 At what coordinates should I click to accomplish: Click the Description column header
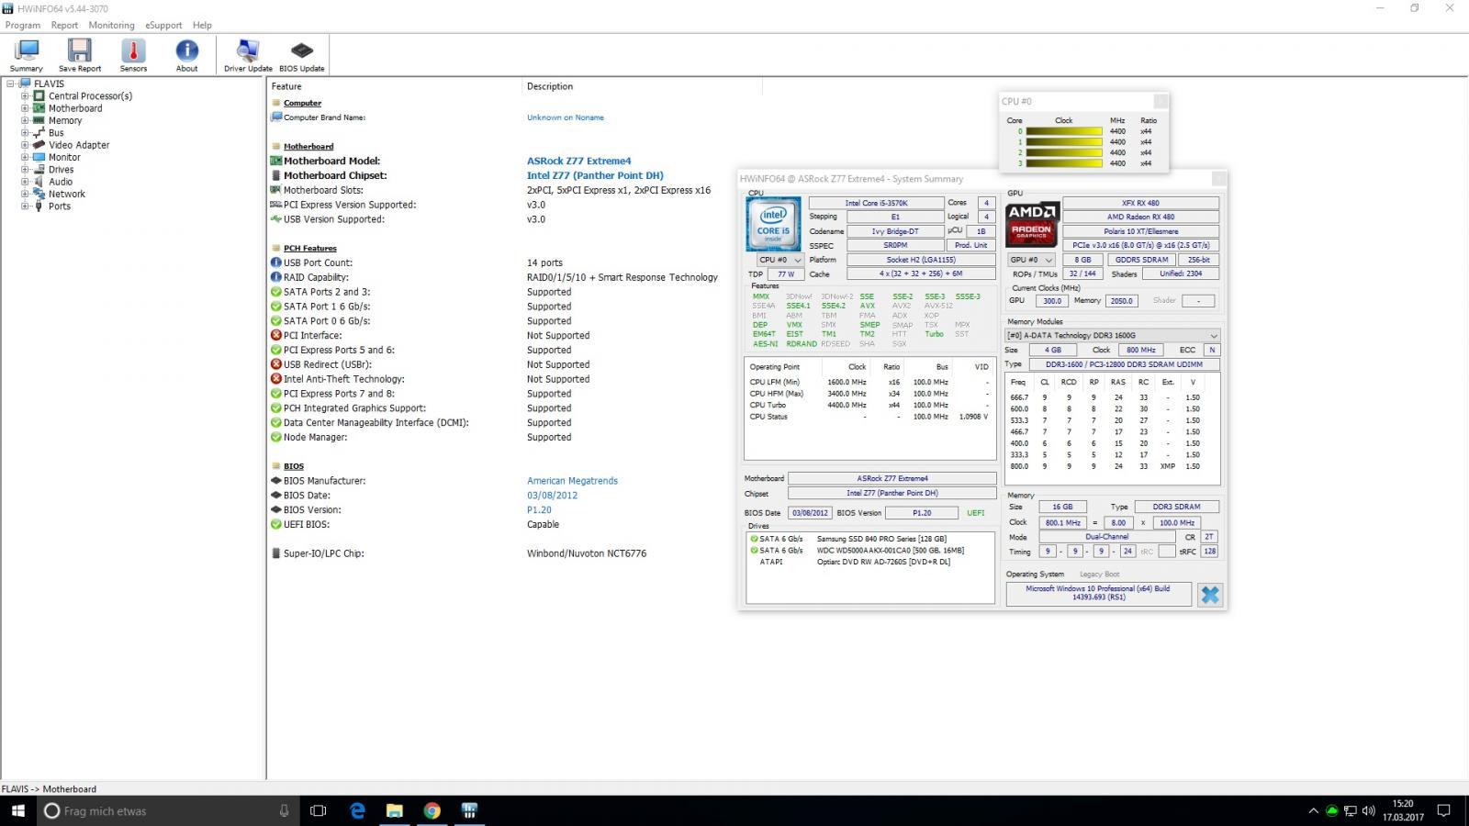pos(550,86)
